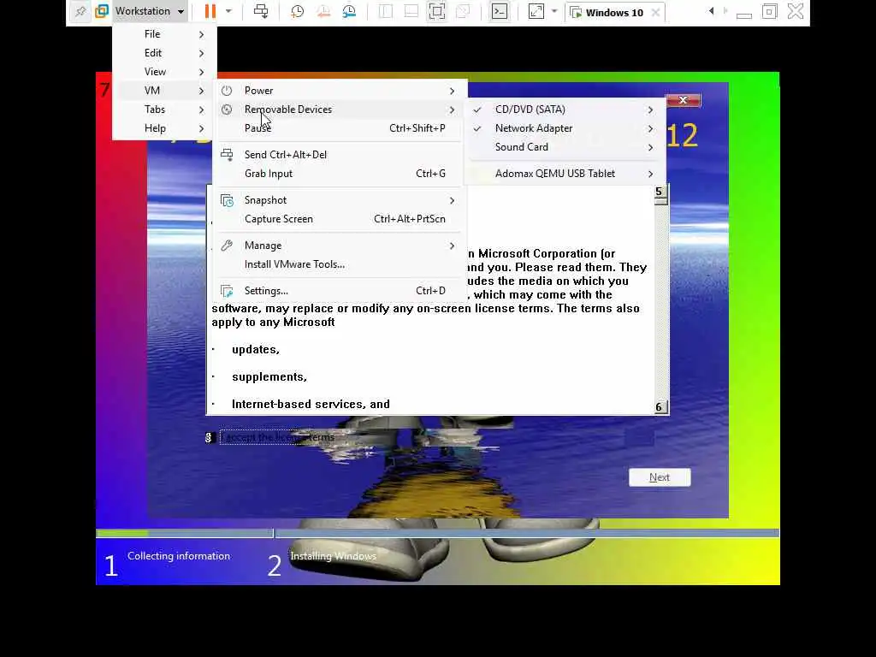The width and height of the screenshot is (876, 657).
Task: Open the Workstation menu dropdown
Action: coord(149,11)
